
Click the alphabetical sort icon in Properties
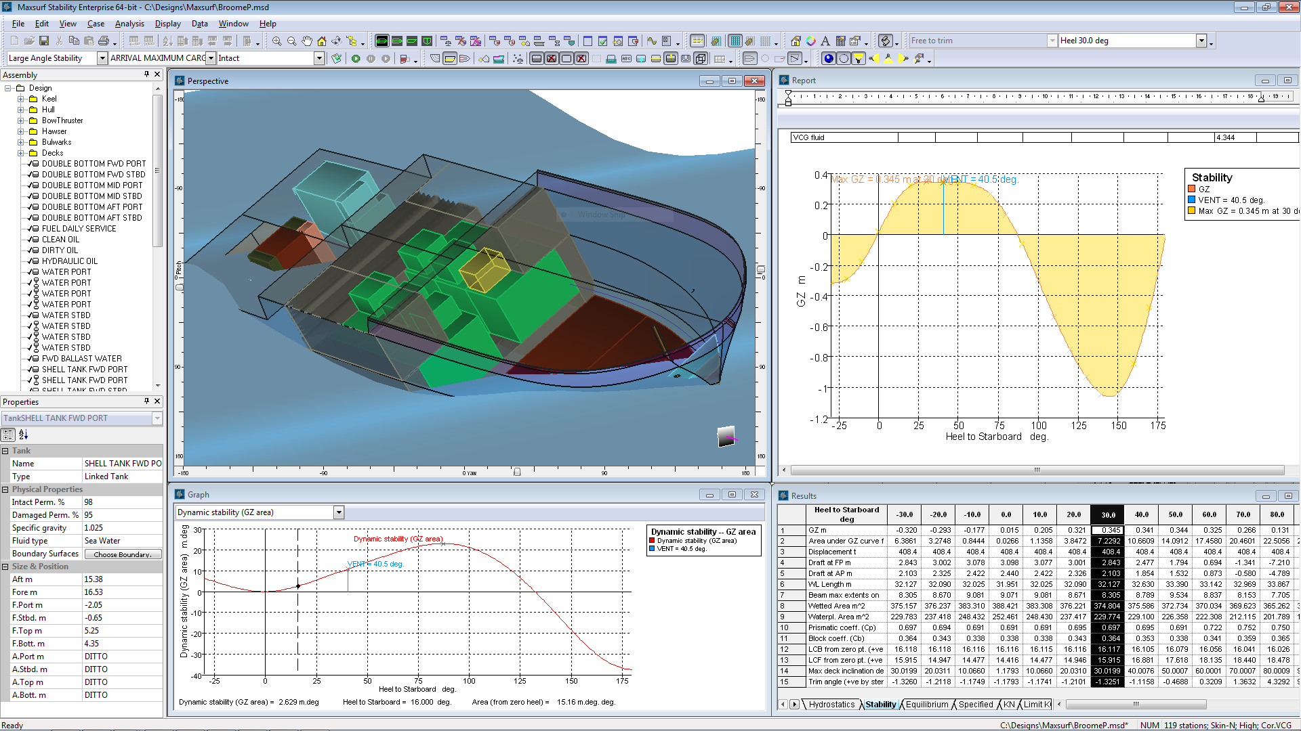pos(23,435)
